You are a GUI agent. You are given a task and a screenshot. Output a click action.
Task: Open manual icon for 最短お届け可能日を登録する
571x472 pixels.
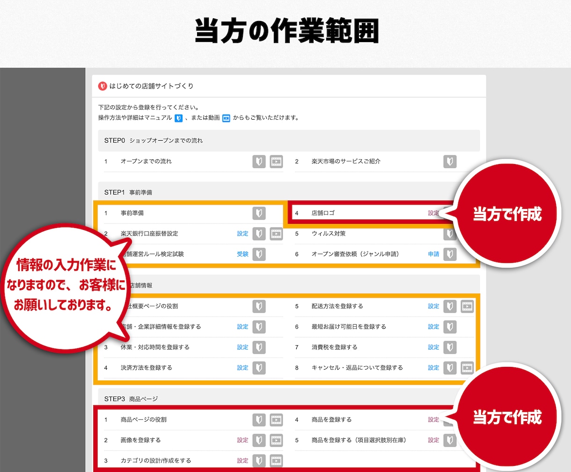click(450, 327)
